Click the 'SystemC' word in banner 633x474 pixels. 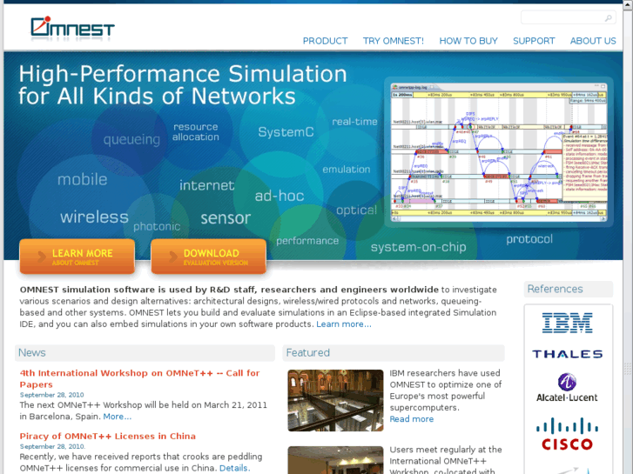(286, 132)
